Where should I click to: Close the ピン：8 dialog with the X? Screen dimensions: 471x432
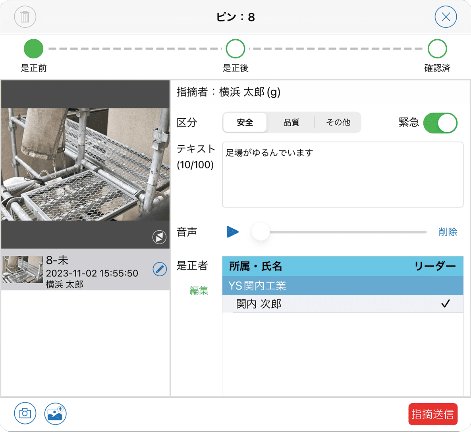pyautogui.click(x=446, y=17)
